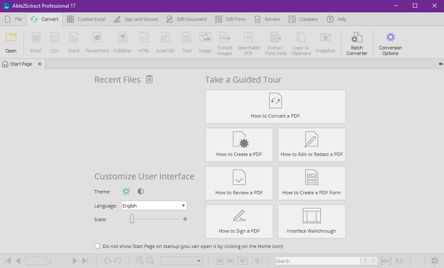Image resolution: width=444 pixels, height=268 pixels.
Task: Click the Search input field
Action: click(317, 261)
